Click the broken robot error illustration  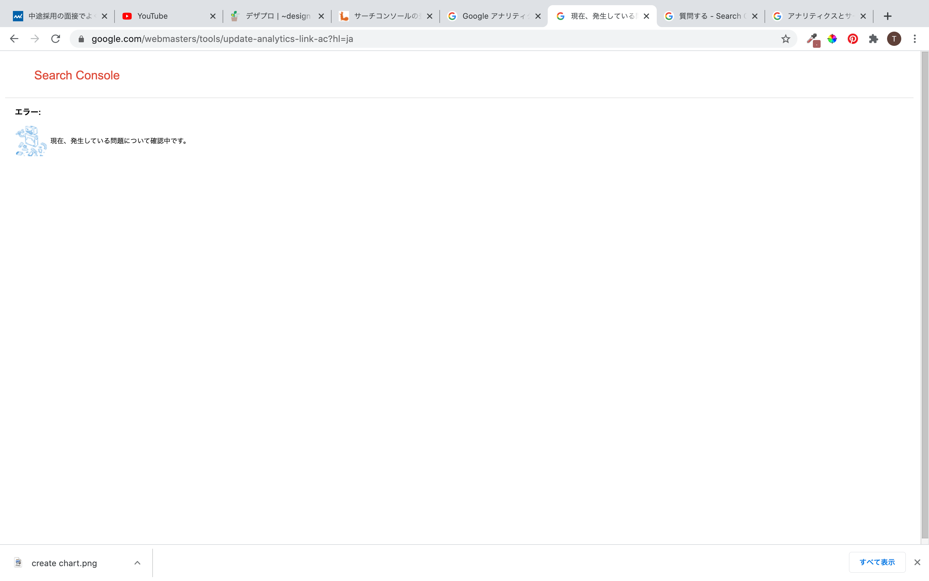click(31, 141)
